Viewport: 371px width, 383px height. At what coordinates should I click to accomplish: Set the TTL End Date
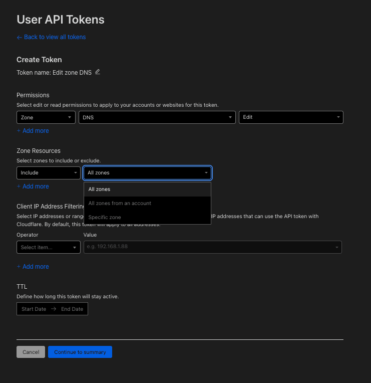72,309
